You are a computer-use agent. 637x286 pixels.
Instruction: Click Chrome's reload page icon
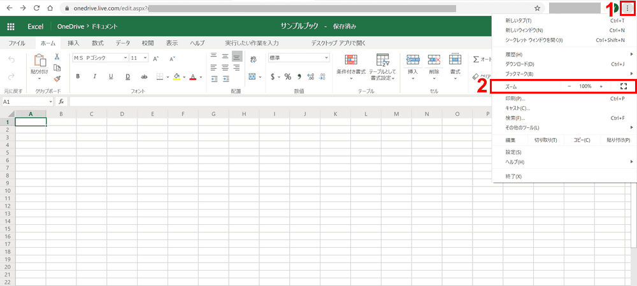[36, 8]
